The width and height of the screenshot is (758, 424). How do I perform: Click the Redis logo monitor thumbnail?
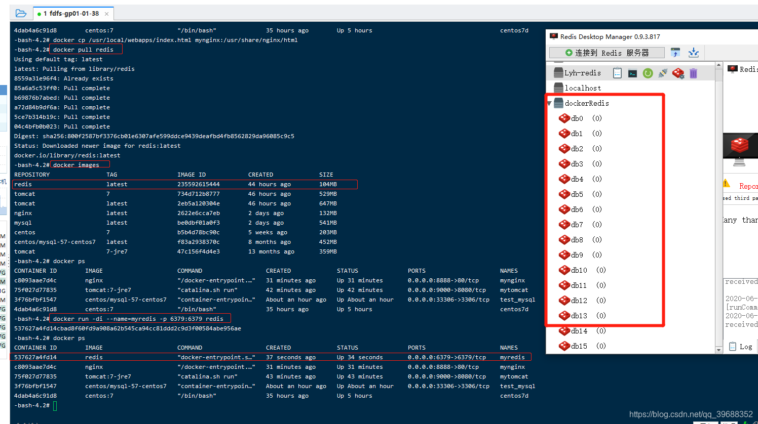tap(740, 150)
